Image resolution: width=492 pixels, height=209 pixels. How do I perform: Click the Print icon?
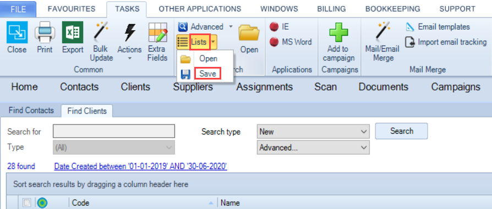[x=45, y=32]
